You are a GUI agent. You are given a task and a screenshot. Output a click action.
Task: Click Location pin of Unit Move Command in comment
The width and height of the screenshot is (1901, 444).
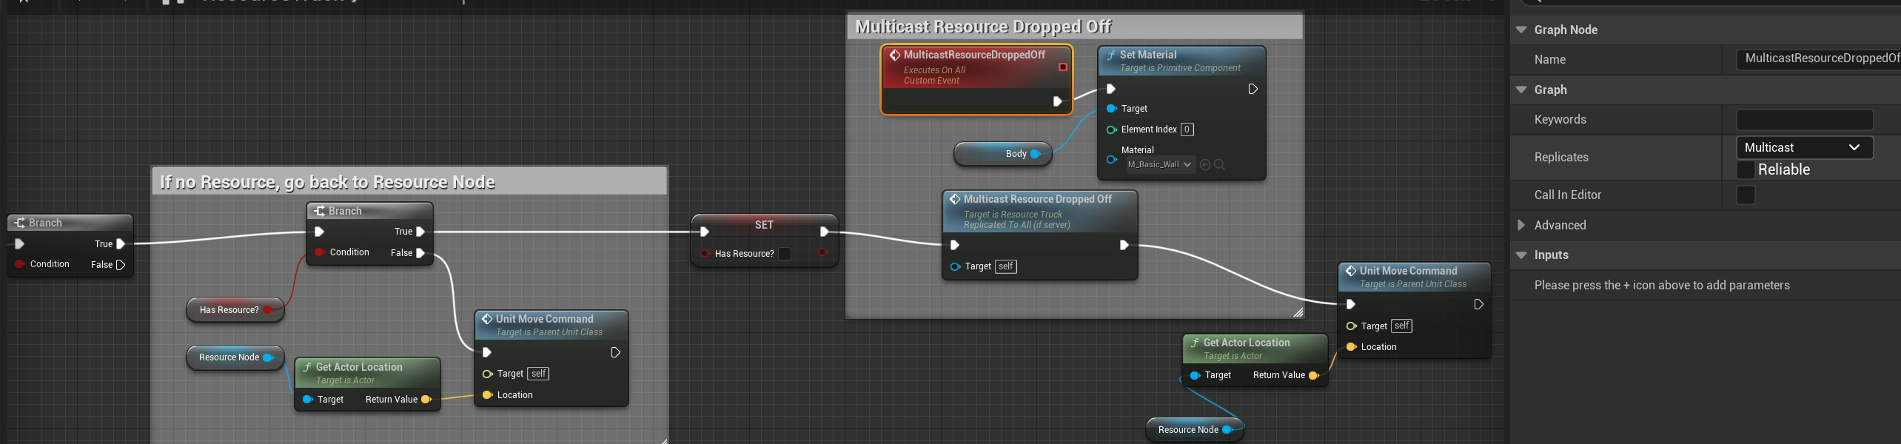pos(487,395)
